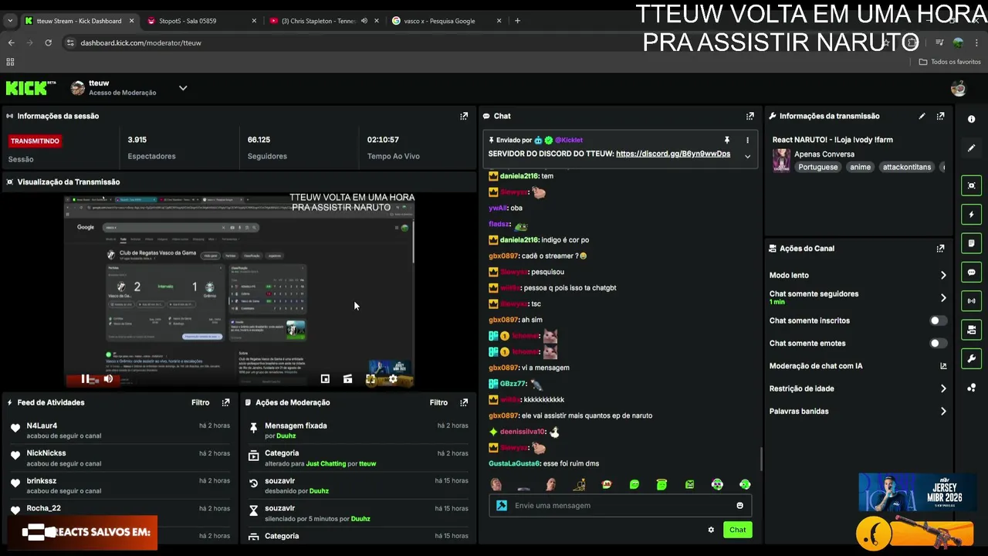The image size is (988, 556).
Task: Open chat settings gear icon
Action: 711,530
